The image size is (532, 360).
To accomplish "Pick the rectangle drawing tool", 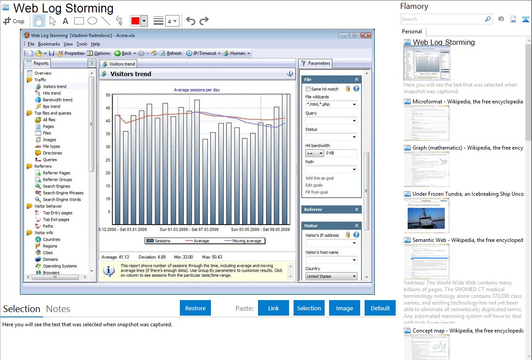I will tap(79, 21).
